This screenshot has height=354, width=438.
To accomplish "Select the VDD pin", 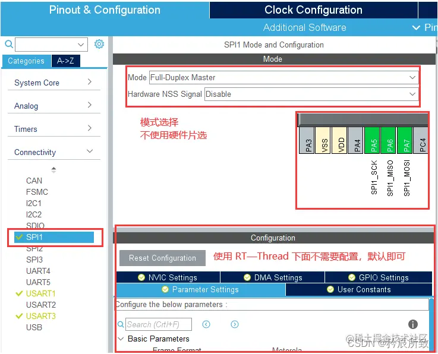I will (x=339, y=140).
